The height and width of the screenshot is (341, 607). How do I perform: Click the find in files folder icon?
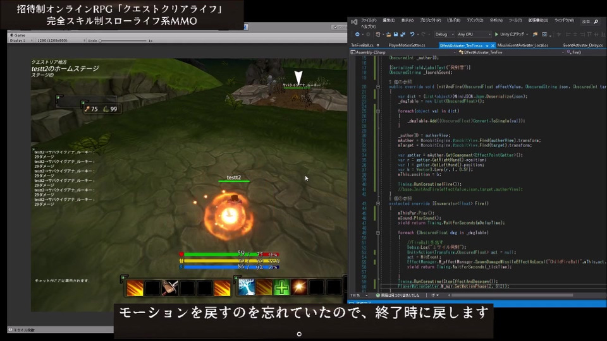(x=535, y=34)
